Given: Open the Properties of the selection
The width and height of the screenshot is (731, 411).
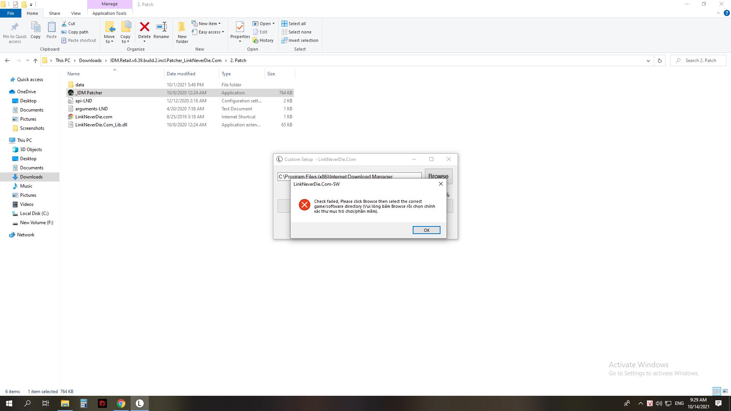Looking at the screenshot, I should 239,32.
